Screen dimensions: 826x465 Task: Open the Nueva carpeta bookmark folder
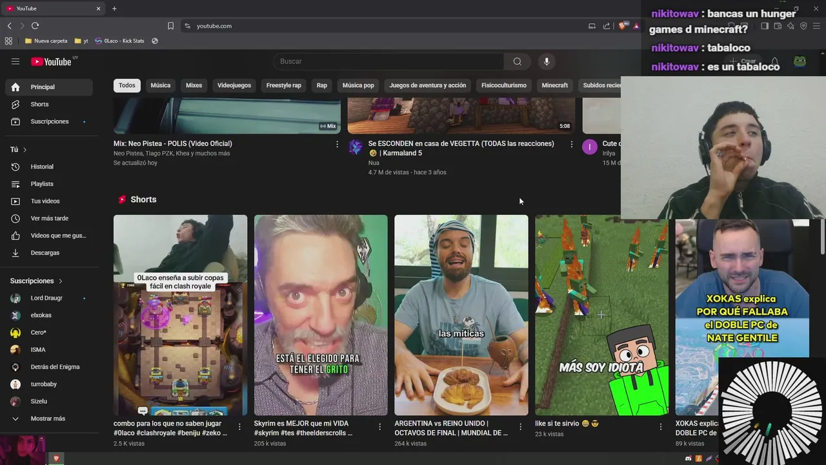pos(46,41)
